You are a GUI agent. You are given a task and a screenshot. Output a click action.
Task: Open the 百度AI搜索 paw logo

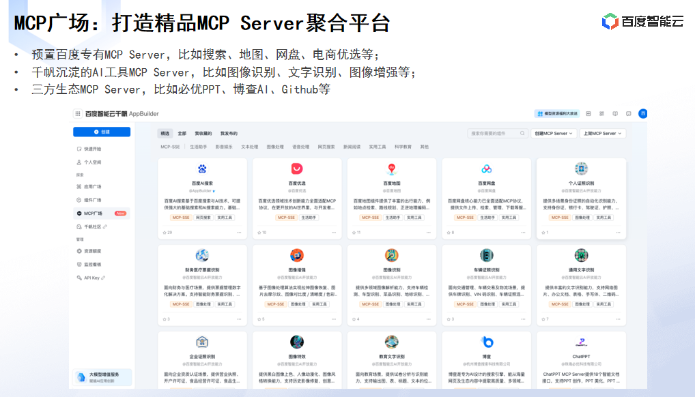[x=202, y=168]
